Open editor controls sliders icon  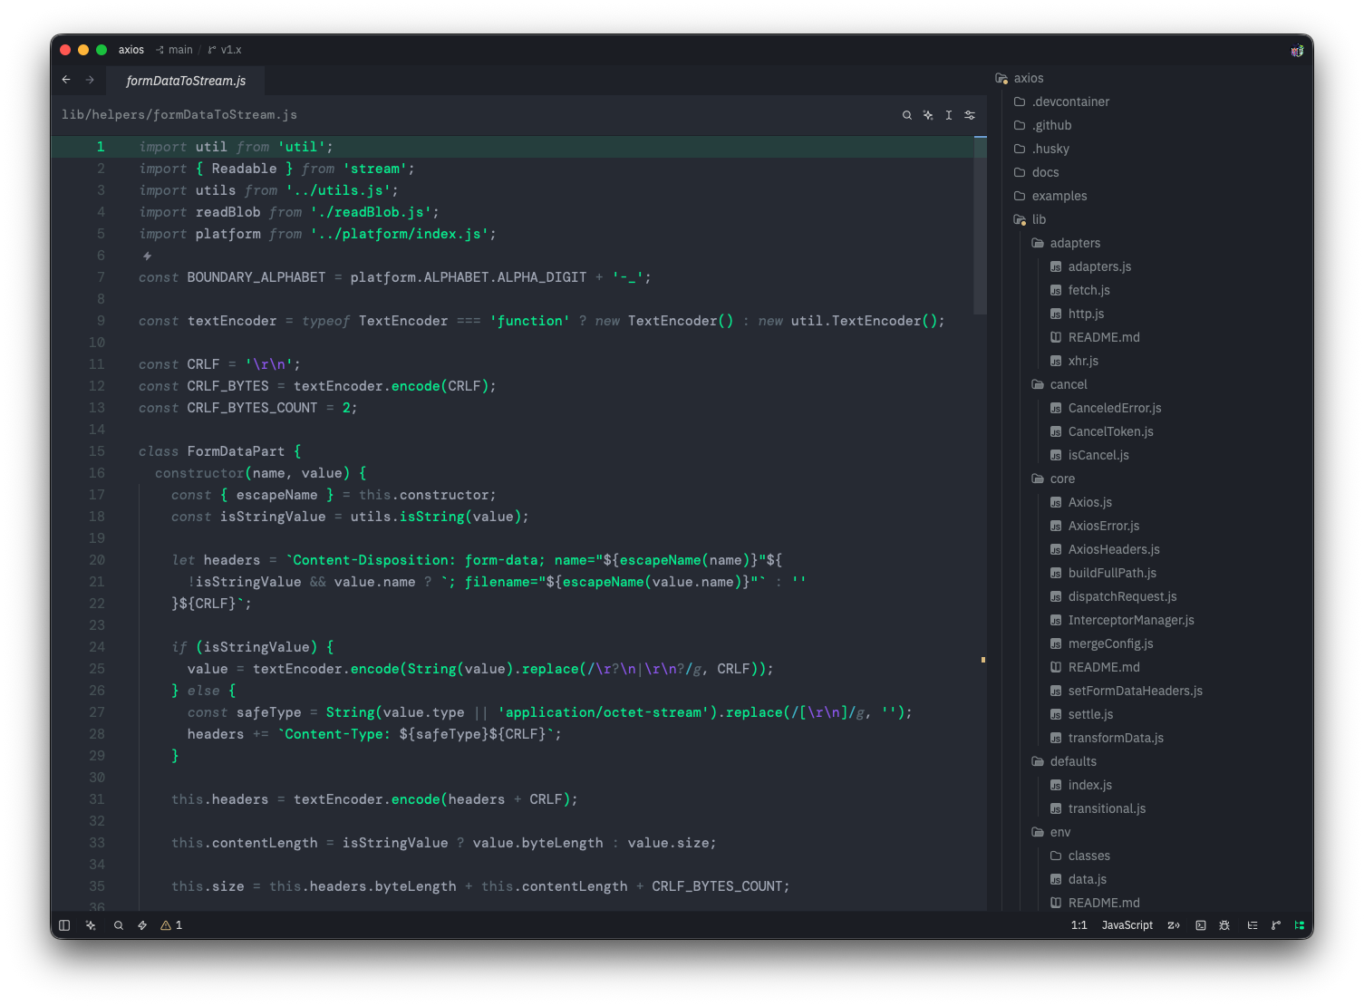pos(970,115)
